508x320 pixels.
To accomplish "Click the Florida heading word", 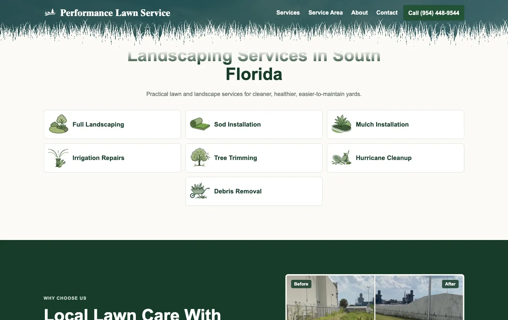I will [x=254, y=74].
